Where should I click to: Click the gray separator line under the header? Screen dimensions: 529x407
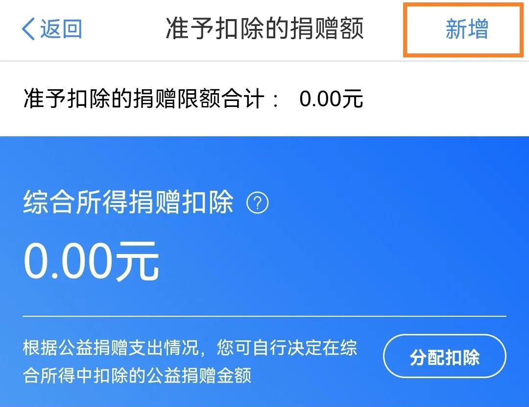[x=264, y=61]
